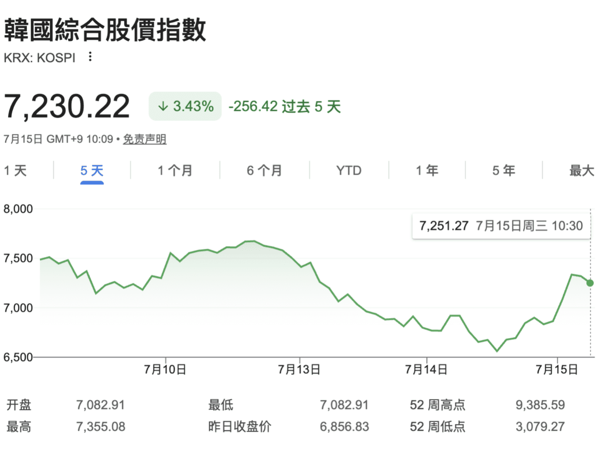Image resolution: width=607 pixels, height=459 pixels.
Task: Click the 韓國綜合股價指數 title
Action: (105, 30)
